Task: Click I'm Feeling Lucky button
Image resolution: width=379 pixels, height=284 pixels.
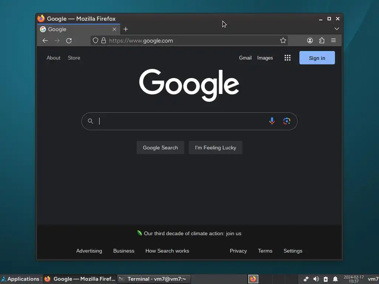Action: [215, 148]
